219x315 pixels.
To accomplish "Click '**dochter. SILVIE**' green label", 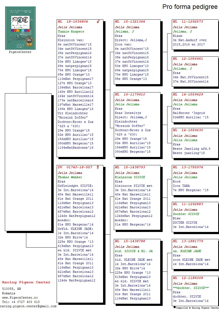I will click(x=191, y=288).
